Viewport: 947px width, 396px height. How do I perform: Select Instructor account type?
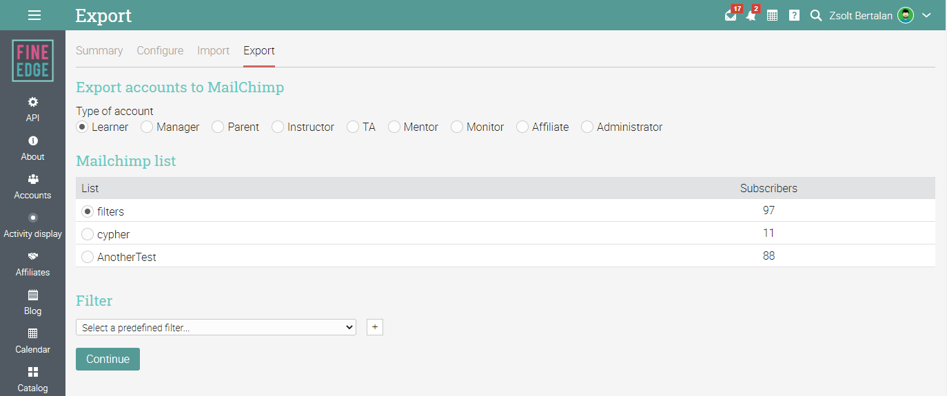click(x=278, y=127)
